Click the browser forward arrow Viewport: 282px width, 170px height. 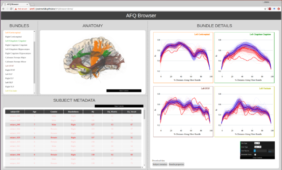7,8
